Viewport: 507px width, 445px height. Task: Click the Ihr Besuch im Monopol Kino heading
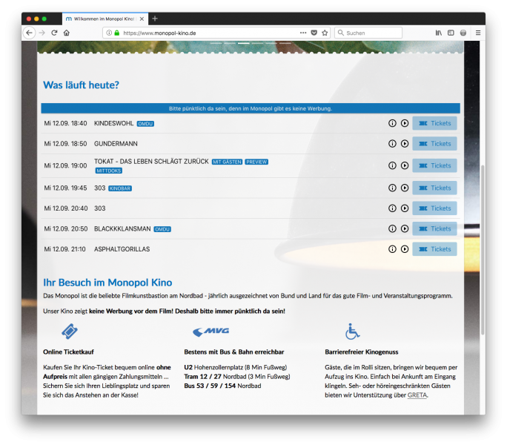107,283
